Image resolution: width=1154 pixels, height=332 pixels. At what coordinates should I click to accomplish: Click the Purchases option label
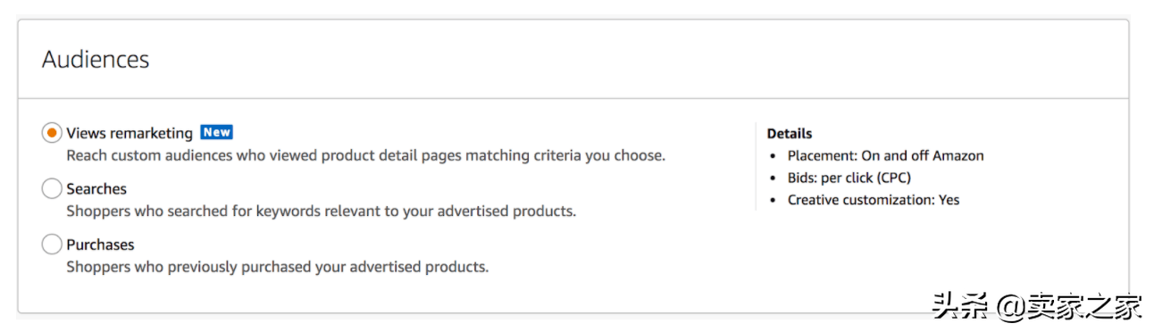(x=100, y=245)
